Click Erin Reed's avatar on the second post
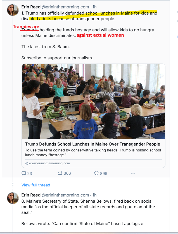The height and width of the screenshot is (234, 178). [x=13, y=198]
